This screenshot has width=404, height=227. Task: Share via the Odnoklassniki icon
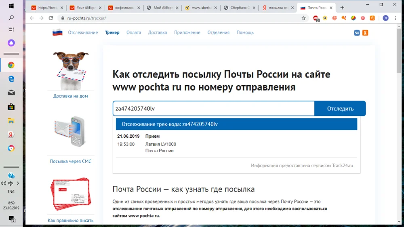click(x=365, y=33)
